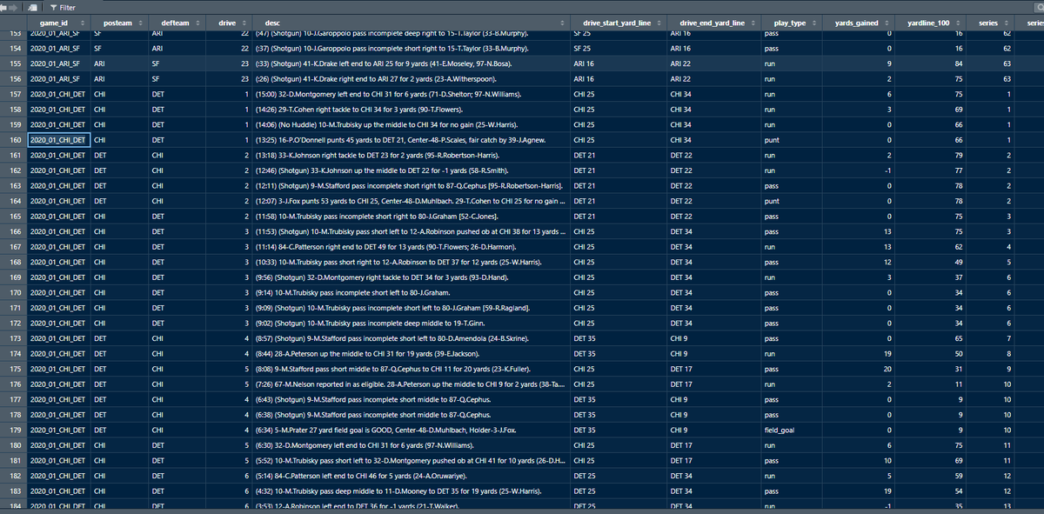
Task: Click the outlined game_id cell in row 160
Action: click(58, 140)
